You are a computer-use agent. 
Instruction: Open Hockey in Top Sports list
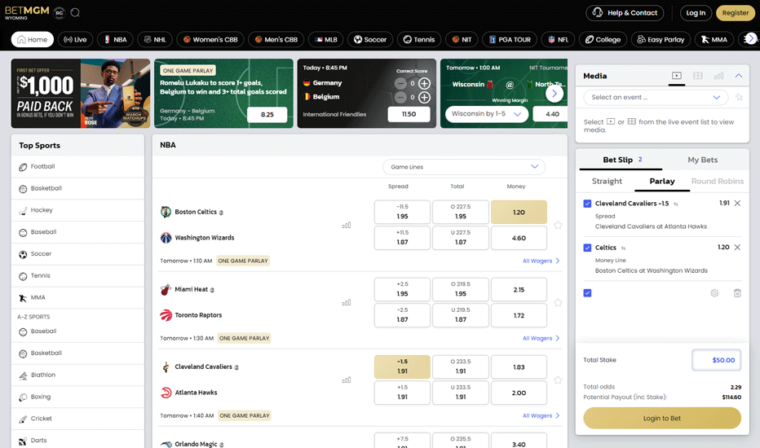tap(77, 210)
